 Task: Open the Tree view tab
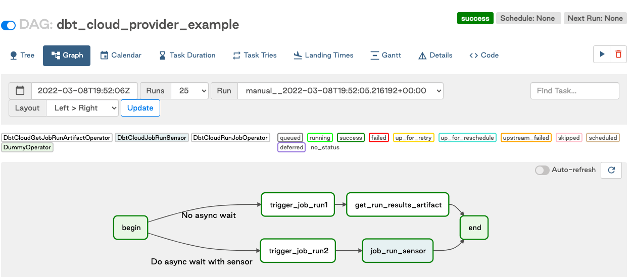[x=22, y=56]
